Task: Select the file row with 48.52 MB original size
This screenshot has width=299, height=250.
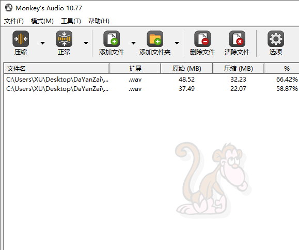Action: [x=152, y=80]
